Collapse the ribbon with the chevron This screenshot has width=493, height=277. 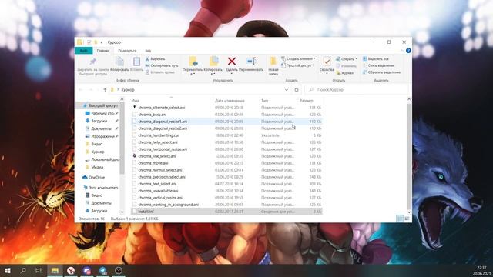pyautogui.click(x=402, y=51)
